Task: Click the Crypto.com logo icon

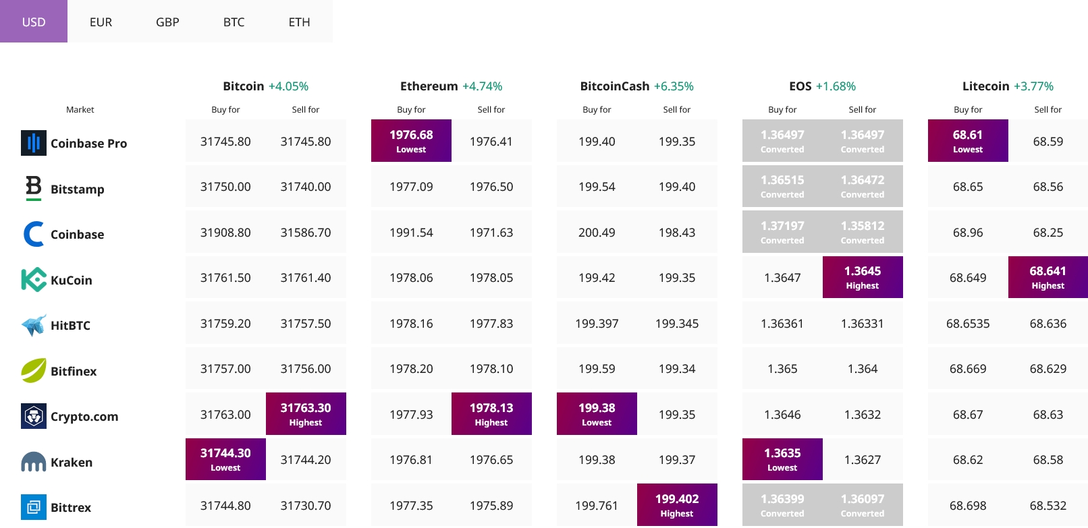Action: (x=34, y=416)
